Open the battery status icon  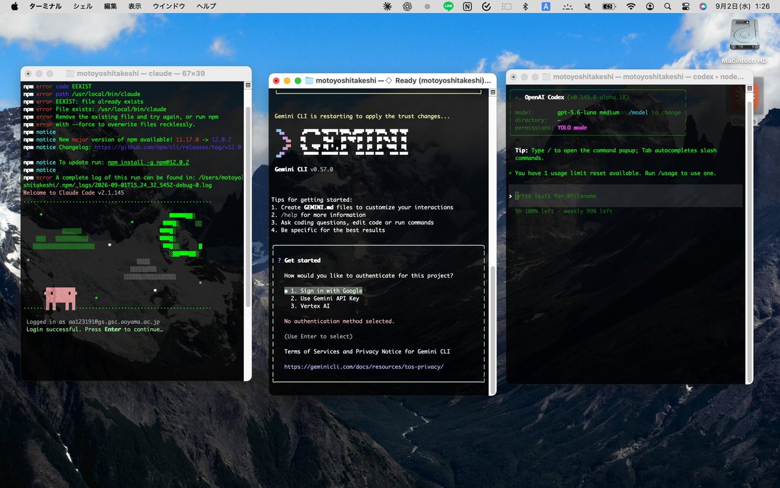tap(609, 6)
